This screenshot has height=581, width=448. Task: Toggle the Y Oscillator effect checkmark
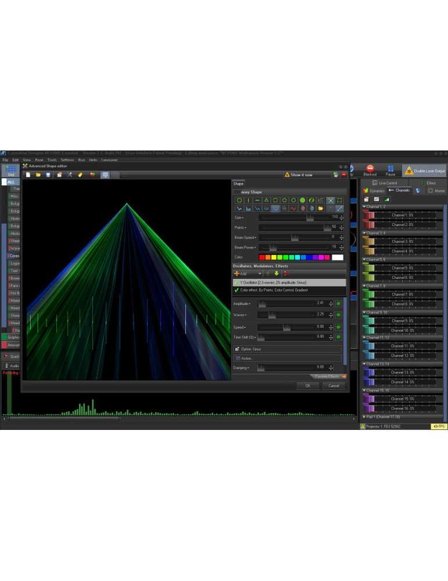(x=236, y=282)
